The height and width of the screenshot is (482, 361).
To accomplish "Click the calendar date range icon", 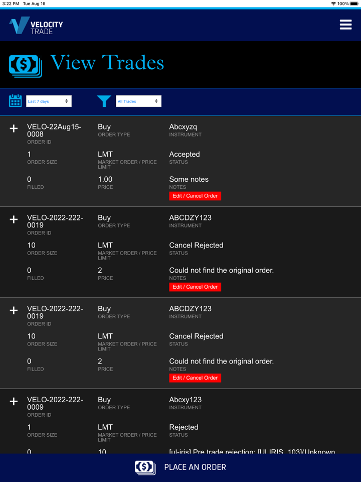I will pyautogui.click(x=16, y=101).
